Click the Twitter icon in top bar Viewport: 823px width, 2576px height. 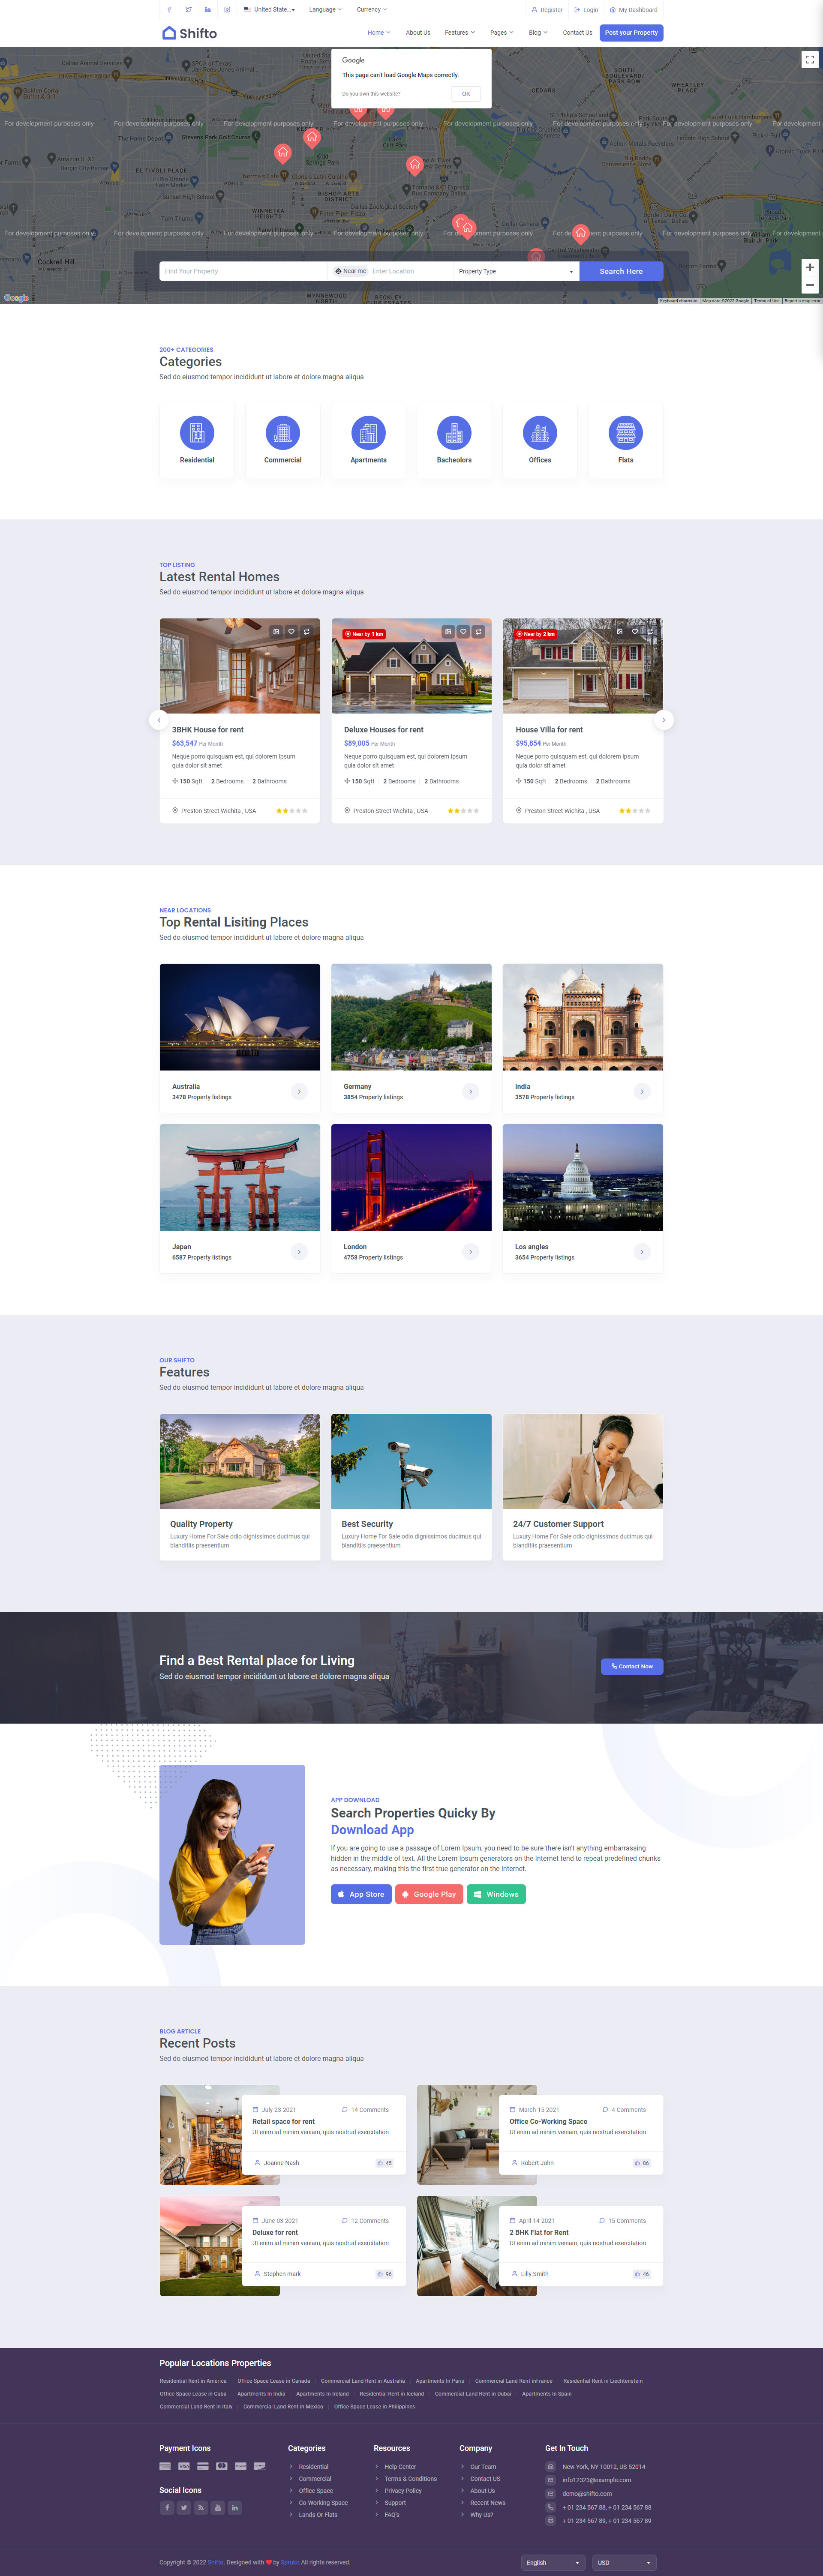(x=188, y=10)
